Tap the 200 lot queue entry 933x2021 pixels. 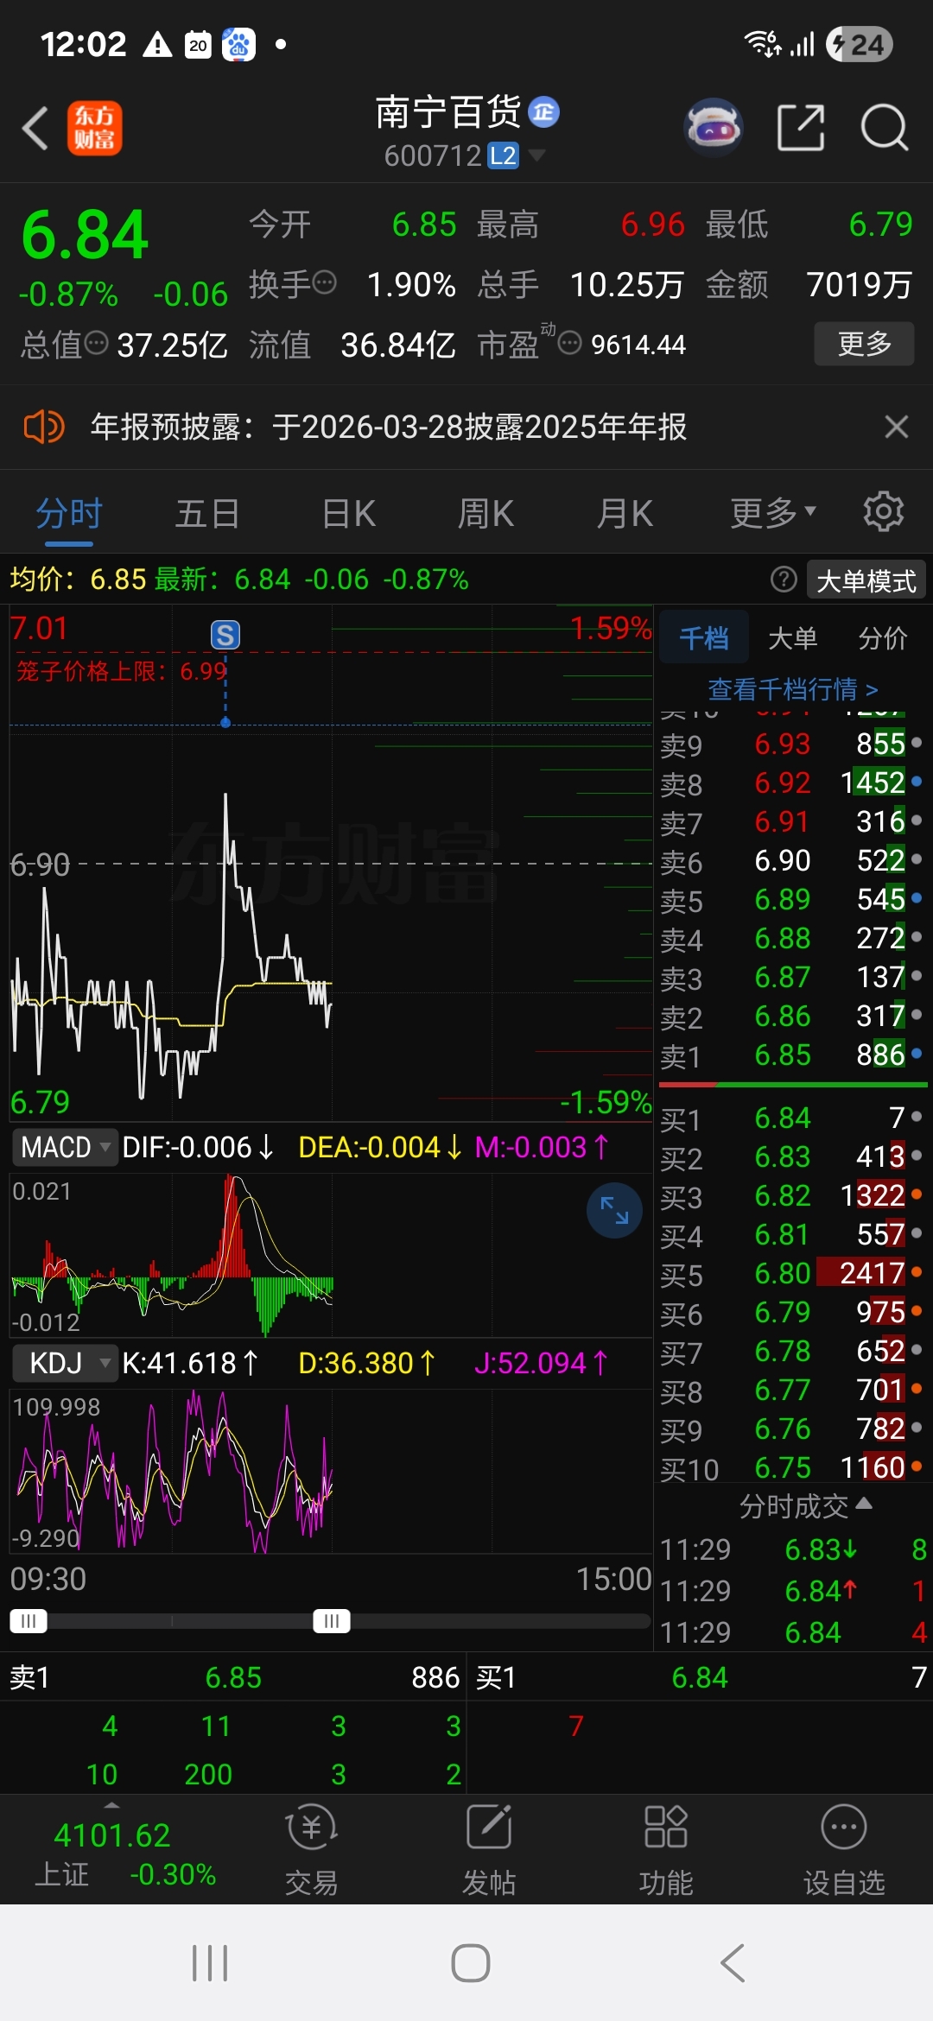(208, 1774)
